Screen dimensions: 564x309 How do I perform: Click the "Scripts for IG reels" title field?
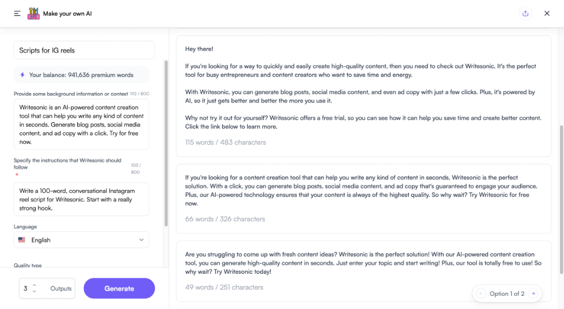coord(84,50)
